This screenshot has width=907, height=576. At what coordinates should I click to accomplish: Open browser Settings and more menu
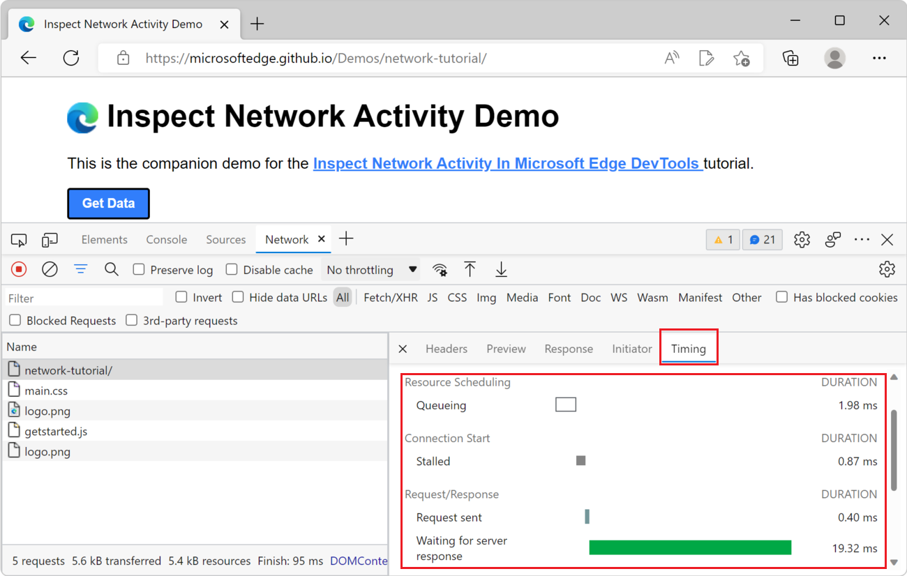879,59
